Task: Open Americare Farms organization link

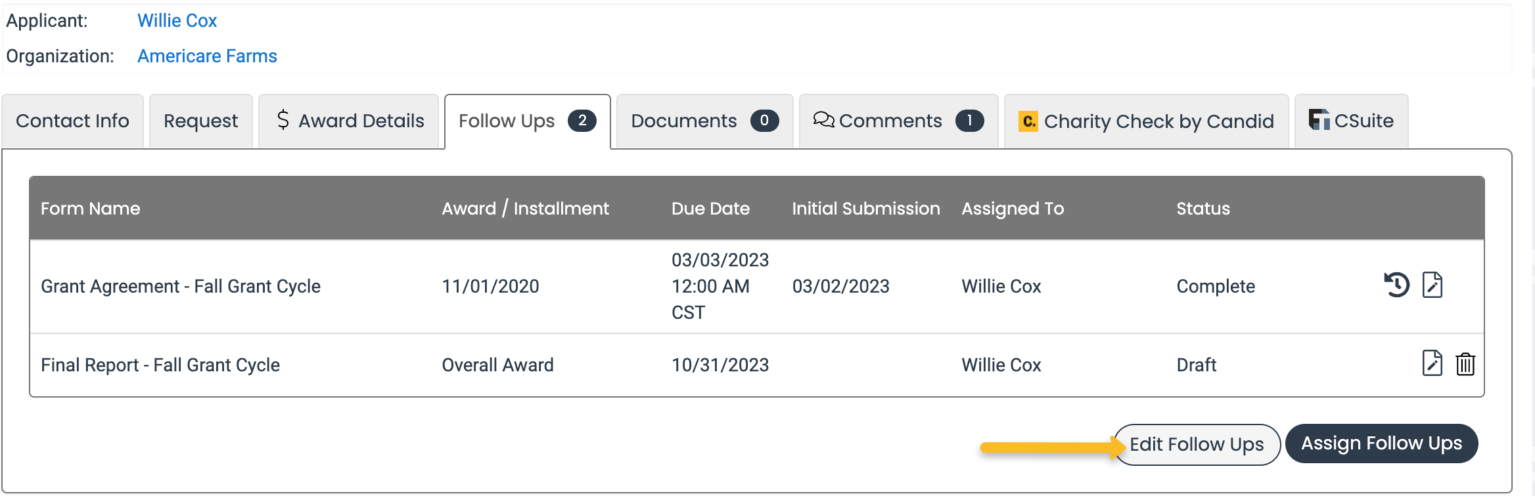Action: click(207, 56)
